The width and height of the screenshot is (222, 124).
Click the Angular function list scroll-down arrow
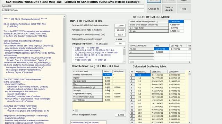coord(124,62)
